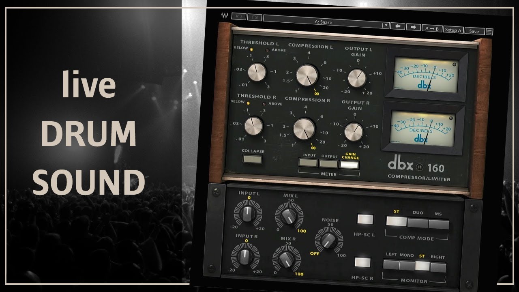
Task: Select Mono monitor button
Action: (407, 266)
